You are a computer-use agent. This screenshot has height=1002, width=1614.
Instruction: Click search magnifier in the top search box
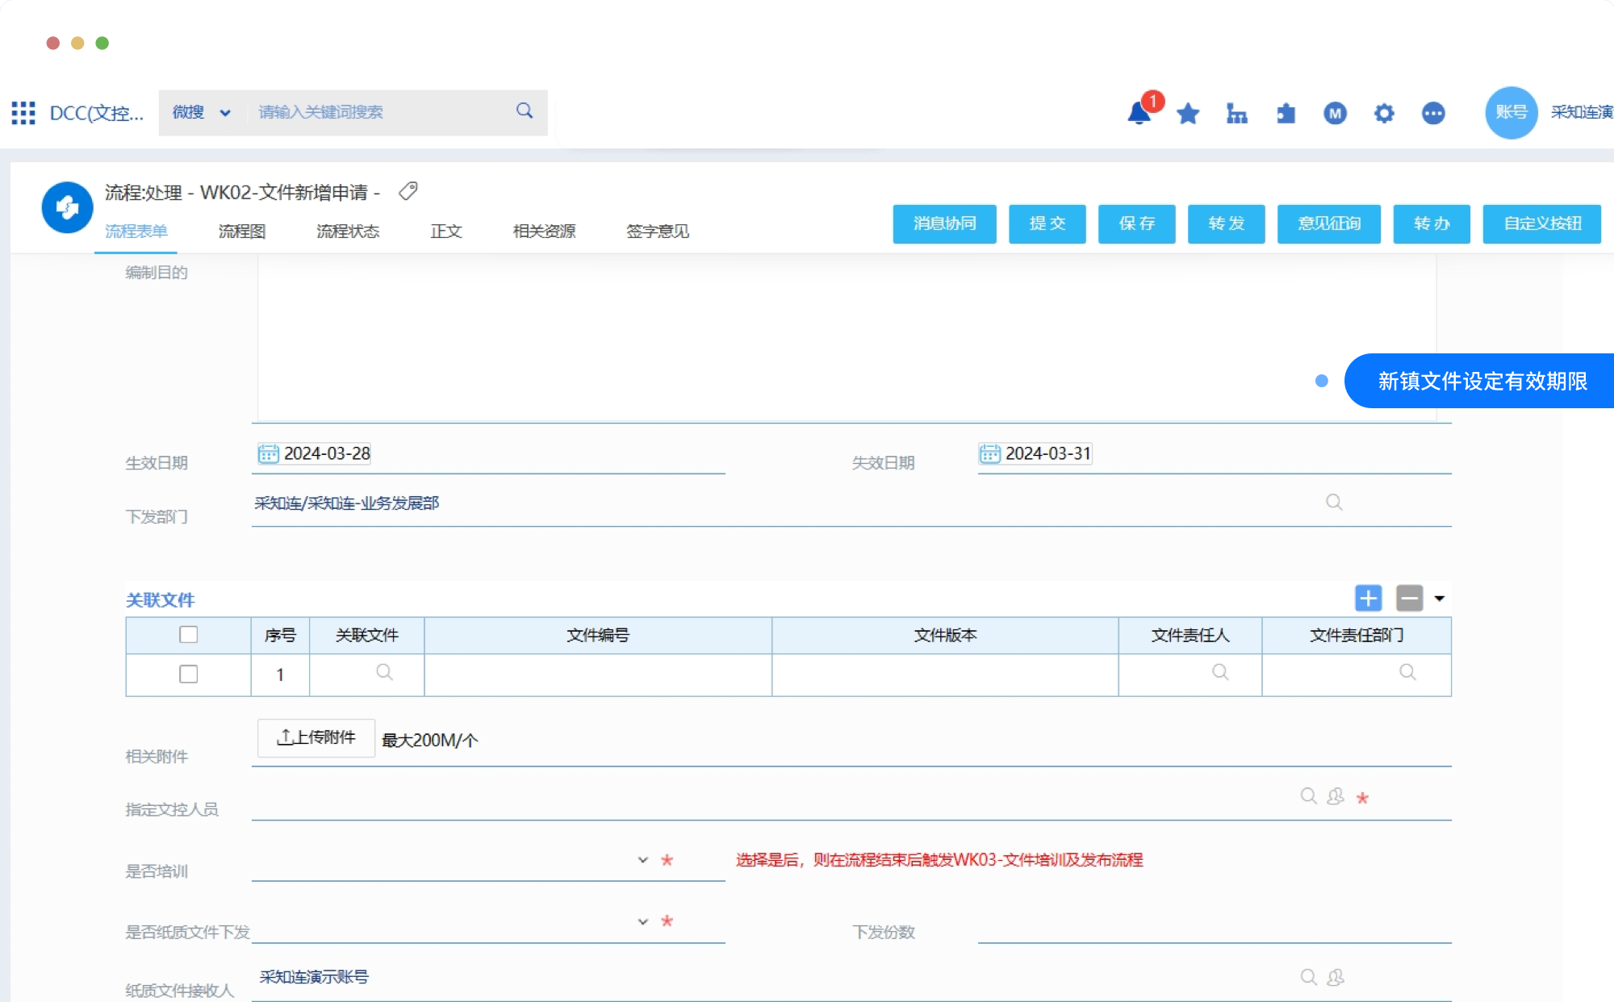point(525,111)
